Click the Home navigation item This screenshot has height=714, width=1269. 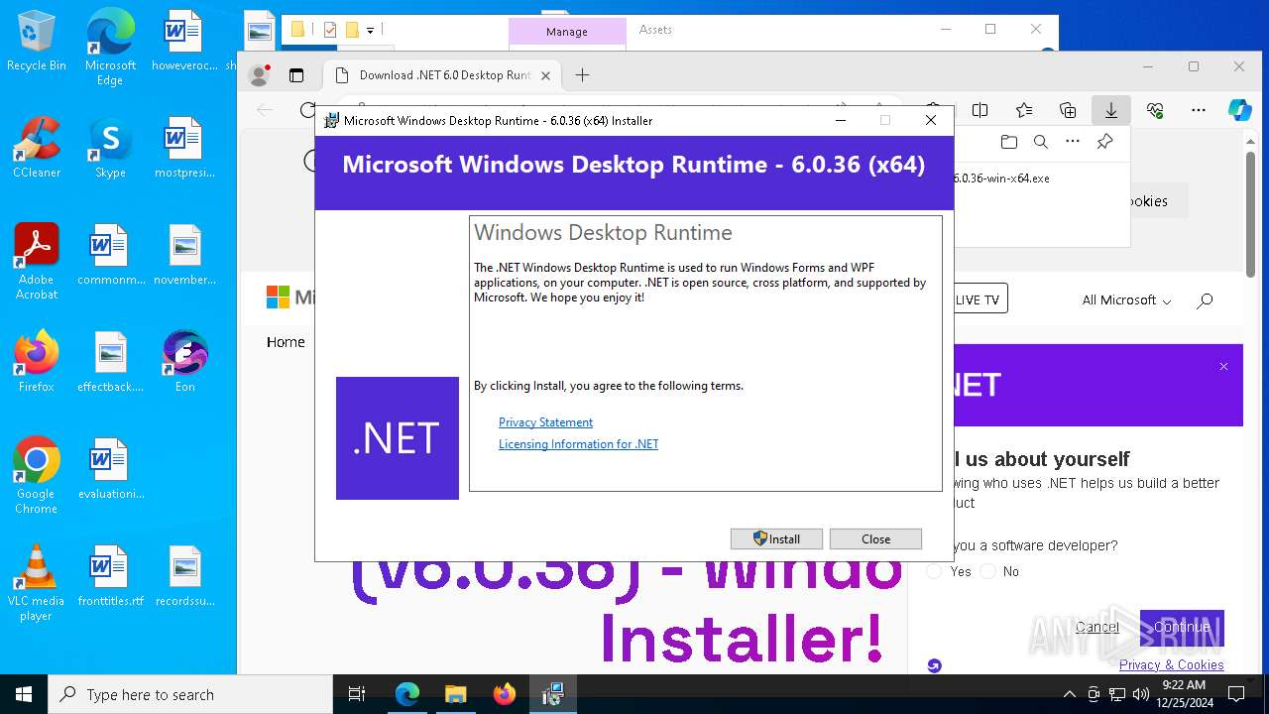(x=286, y=342)
